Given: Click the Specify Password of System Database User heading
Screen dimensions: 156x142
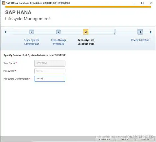Looking at the screenshot, I should coord(35,55).
